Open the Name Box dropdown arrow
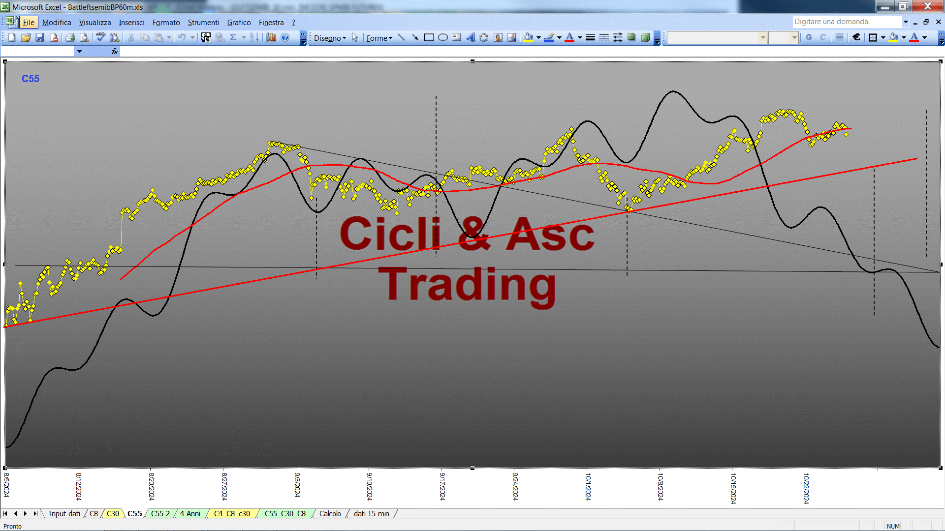Viewport: 945px width, 531px height. point(79,51)
